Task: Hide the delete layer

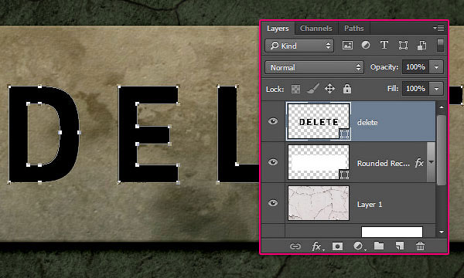Action: click(273, 121)
